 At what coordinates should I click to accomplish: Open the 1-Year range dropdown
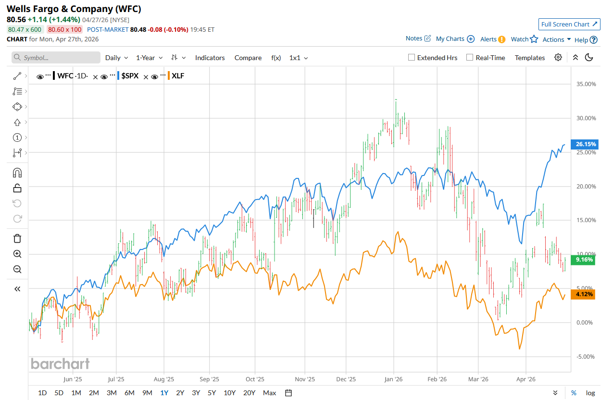pos(149,58)
